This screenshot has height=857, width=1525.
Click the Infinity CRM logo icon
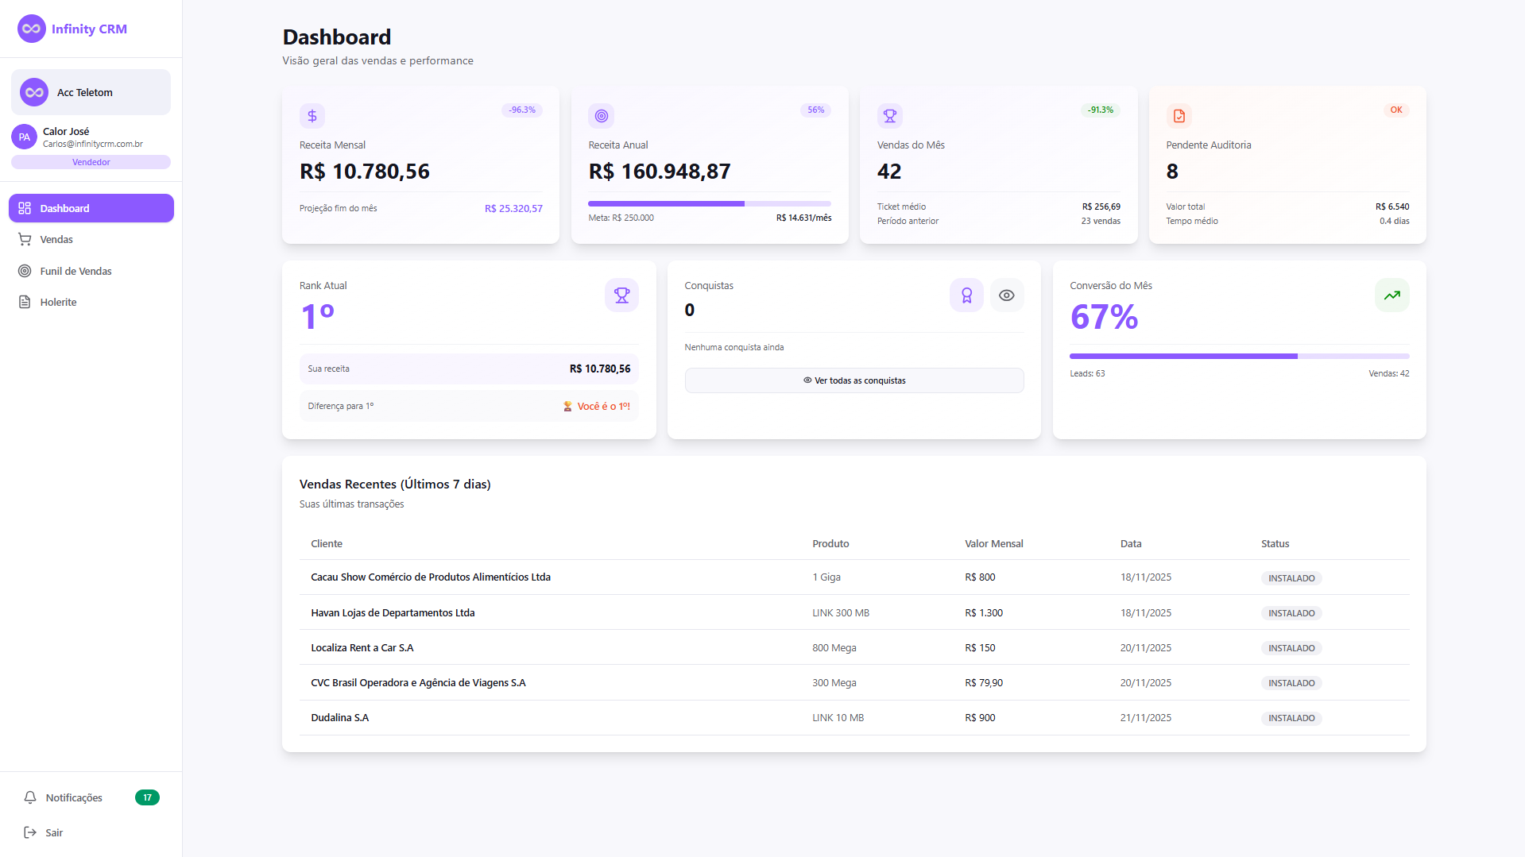(32, 29)
